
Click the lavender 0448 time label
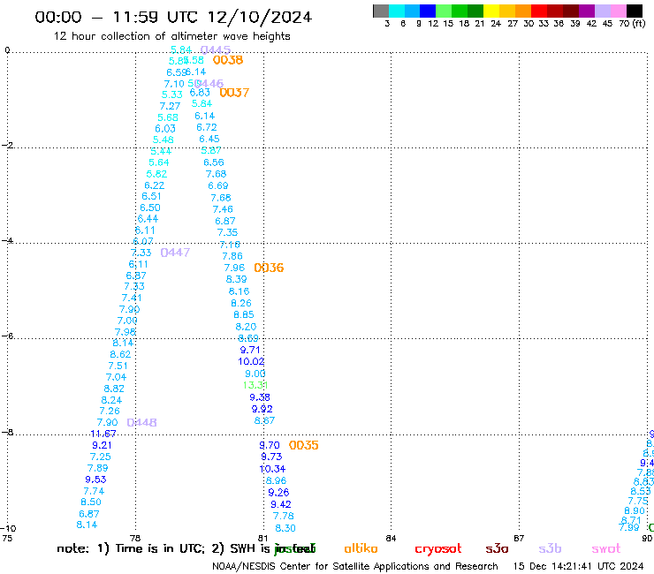click(x=141, y=422)
